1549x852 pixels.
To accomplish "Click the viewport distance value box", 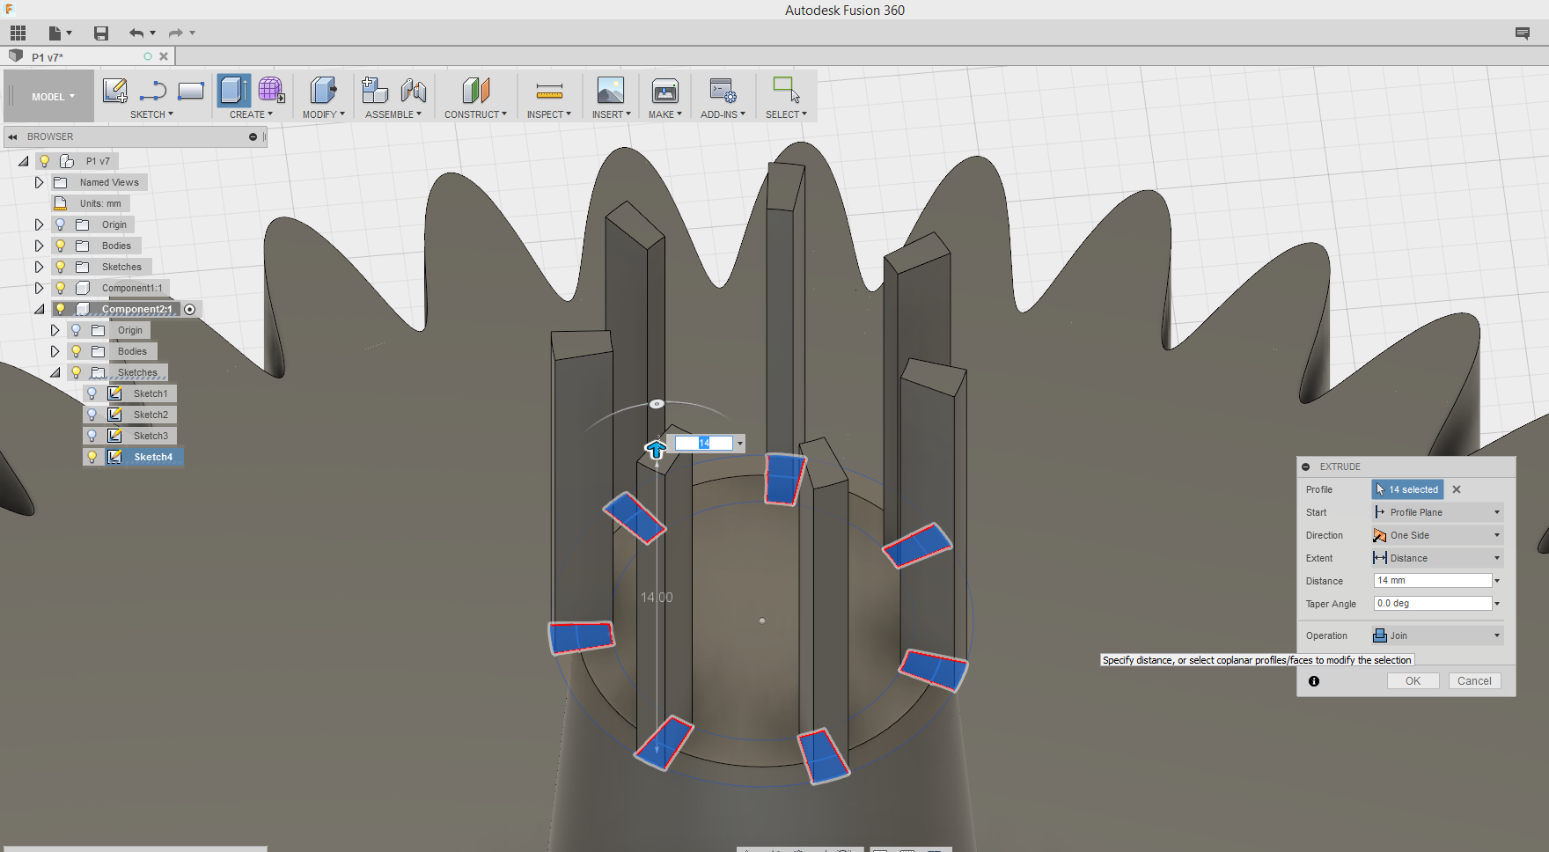I will click(703, 443).
